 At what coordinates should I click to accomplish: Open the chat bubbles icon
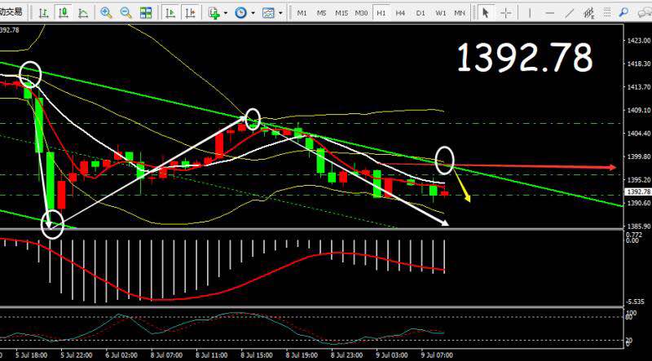point(645,13)
